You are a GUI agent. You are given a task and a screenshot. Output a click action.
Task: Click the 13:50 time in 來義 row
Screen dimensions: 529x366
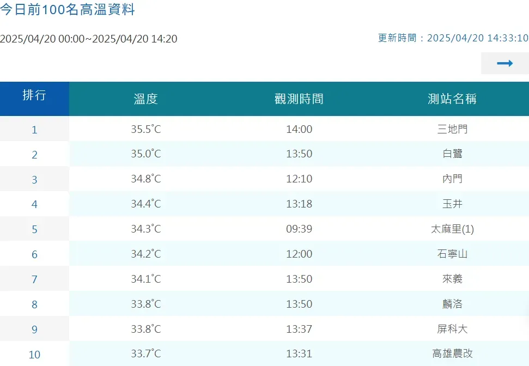pos(299,279)
